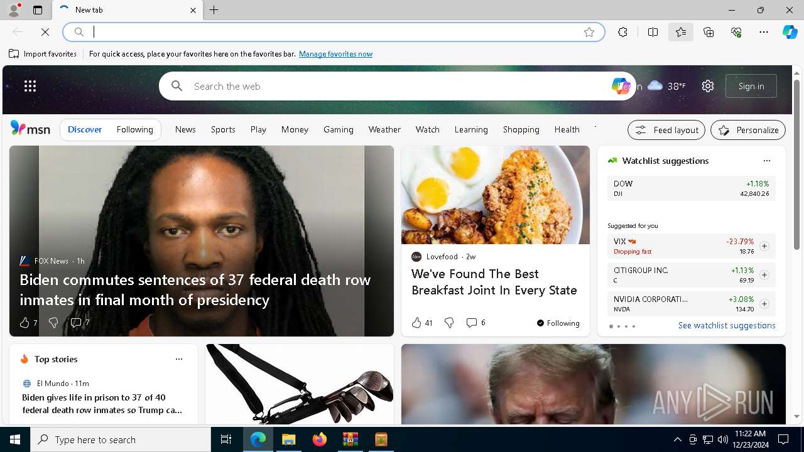Toggle Following for Lovefood
Screen dimensions: 804x452
pyautogui.click(x=558, y=323)
